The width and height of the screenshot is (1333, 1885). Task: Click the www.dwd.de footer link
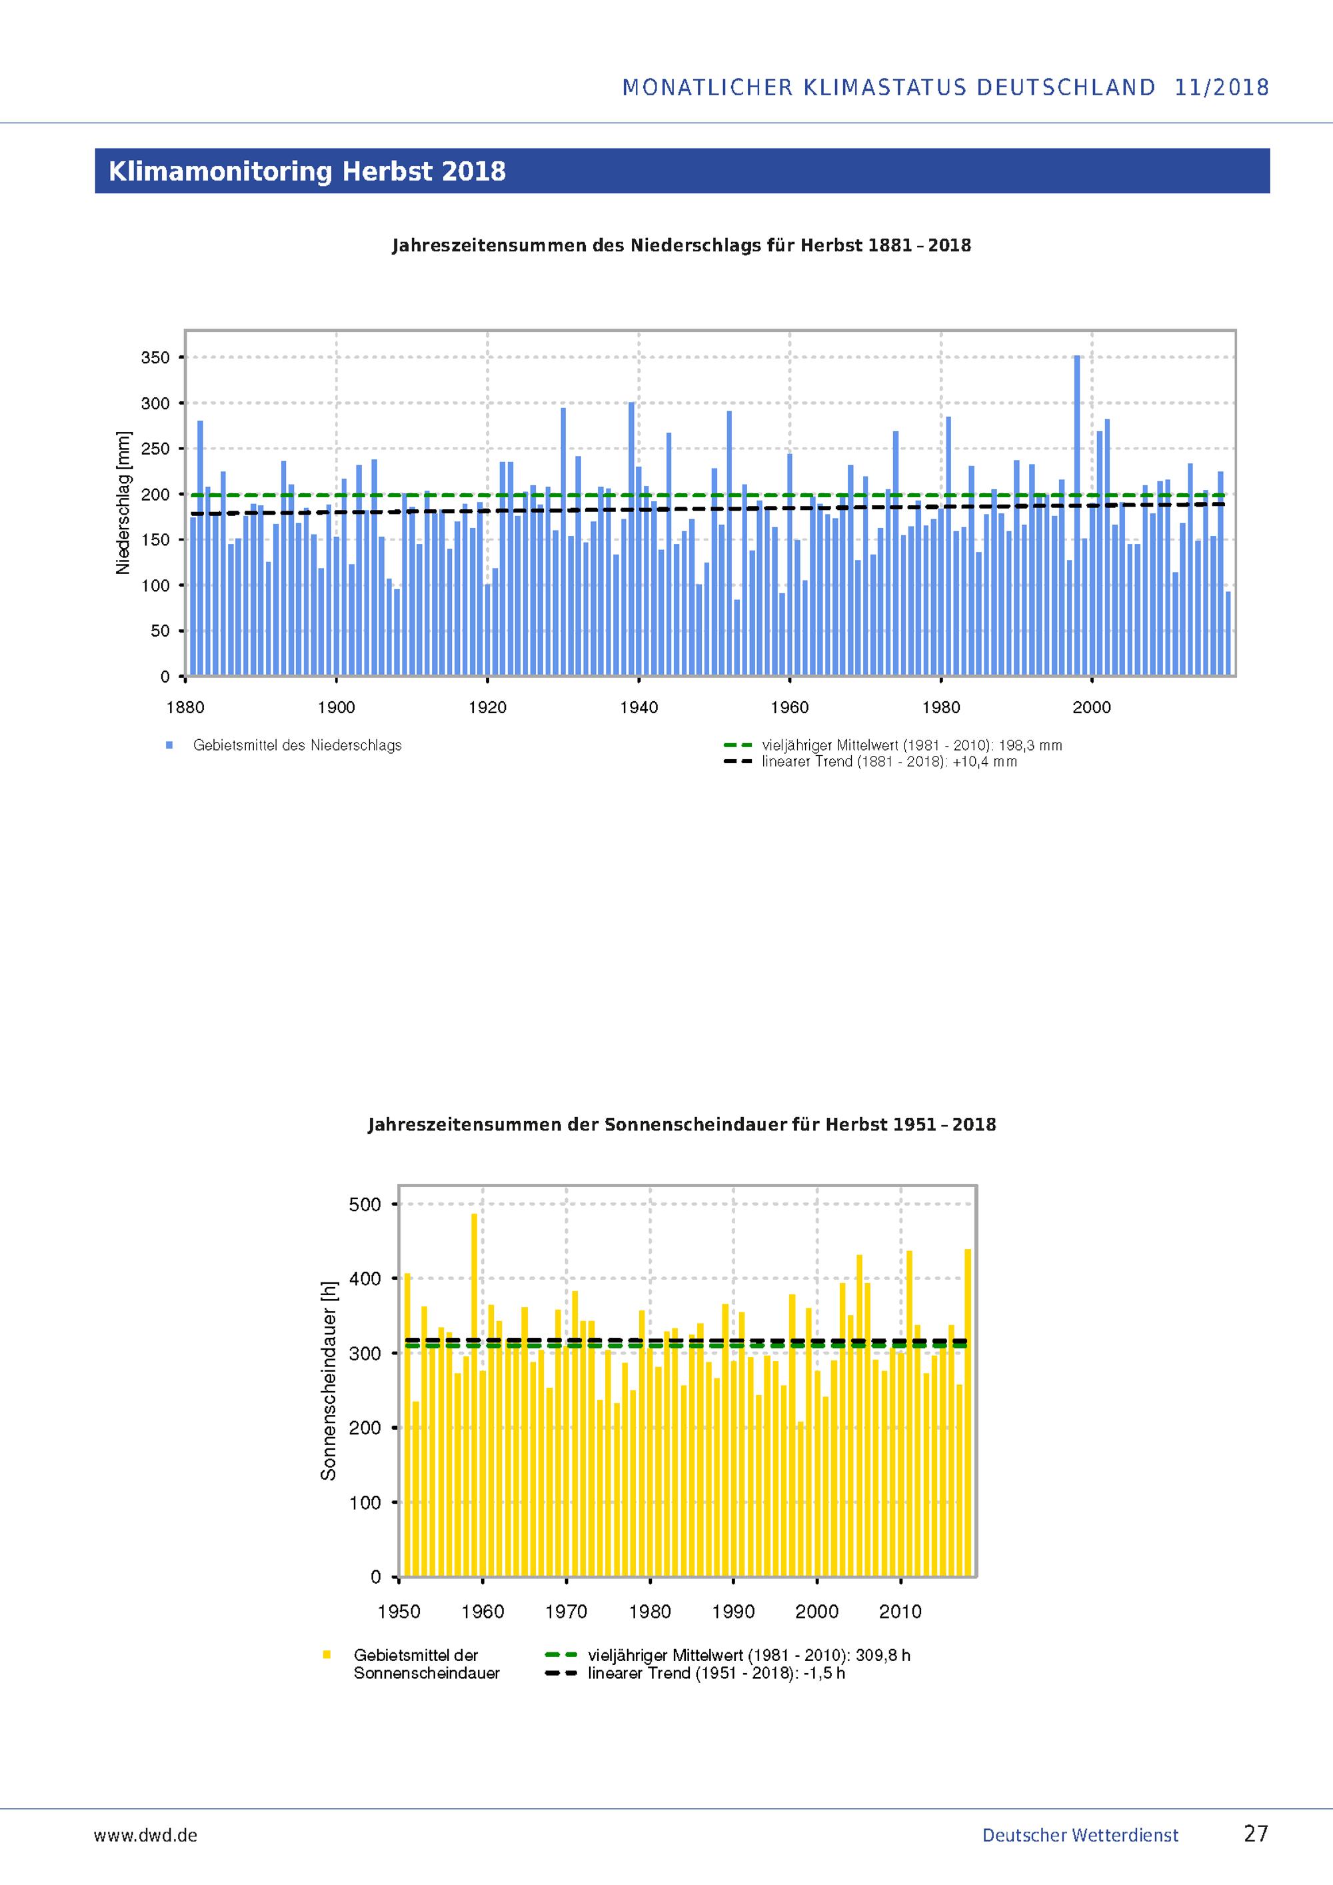point(145,1836)
